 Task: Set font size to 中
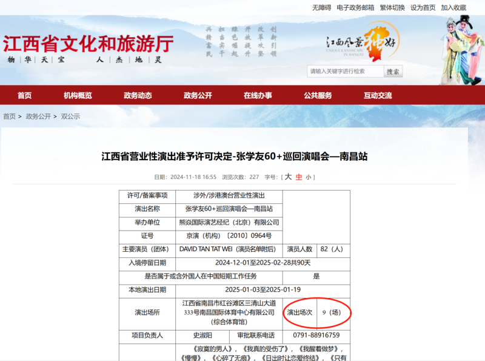pyautogui.click(x=299, y=177)
